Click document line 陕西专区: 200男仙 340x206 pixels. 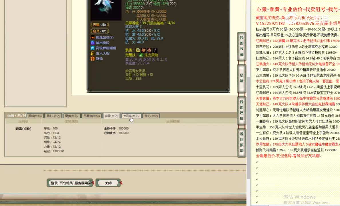pos(296,47)
